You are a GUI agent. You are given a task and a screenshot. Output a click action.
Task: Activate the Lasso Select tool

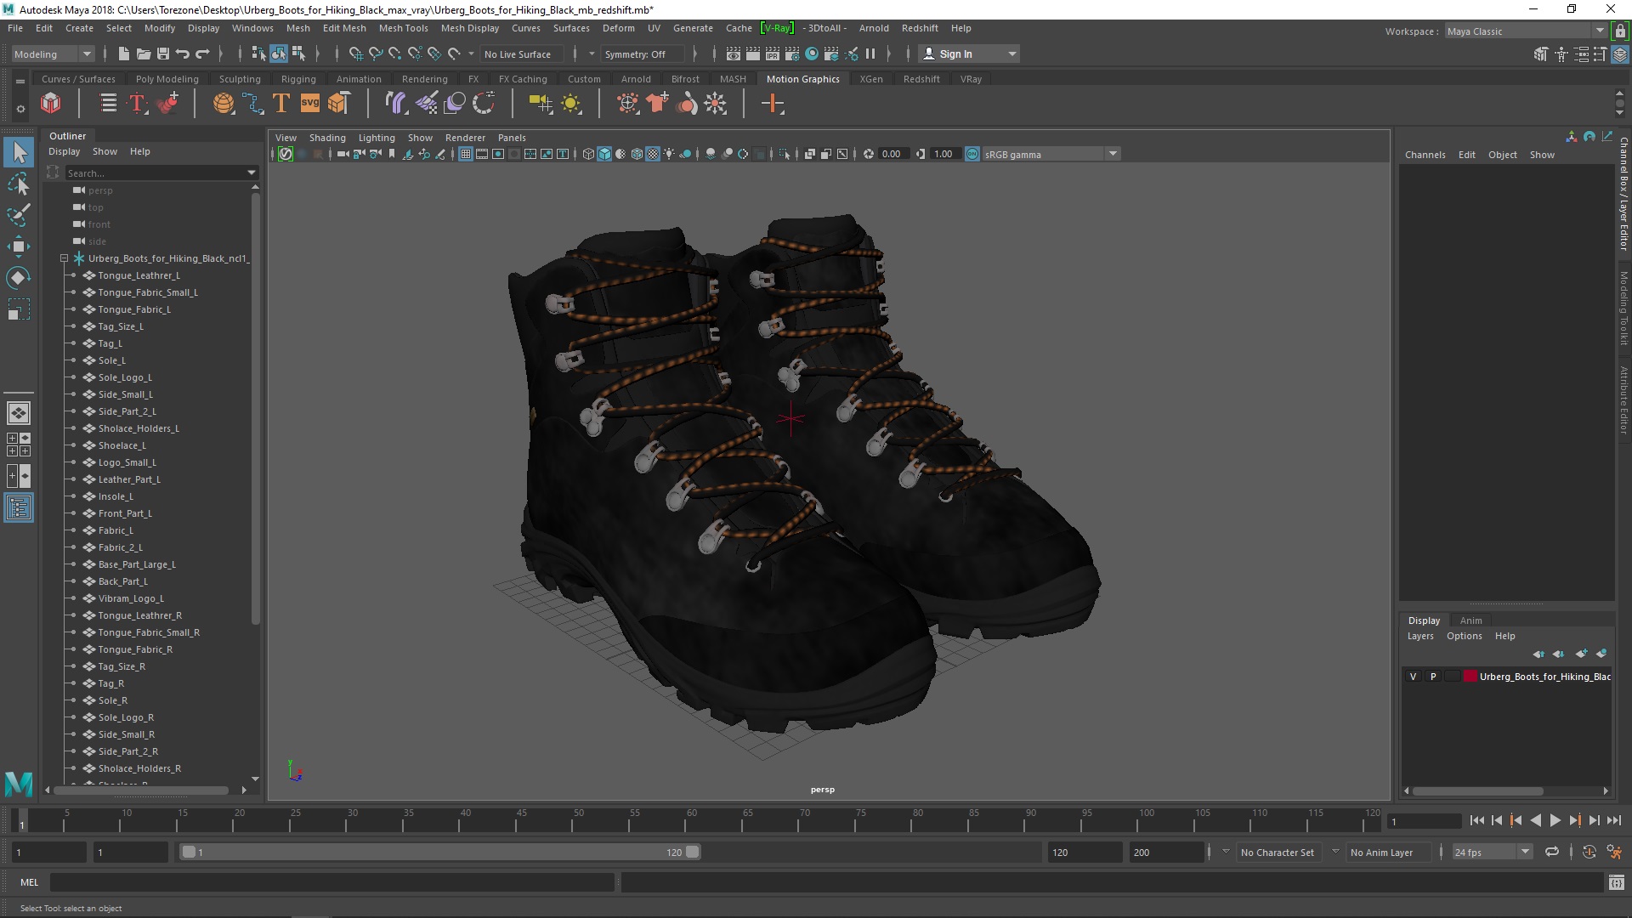click(19, 184)
